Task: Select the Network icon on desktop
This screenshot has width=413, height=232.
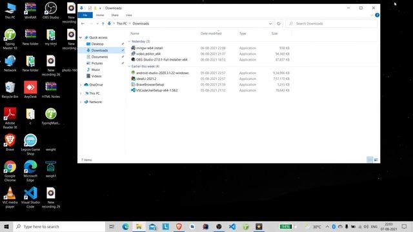Action: click(x=10, y=63)
